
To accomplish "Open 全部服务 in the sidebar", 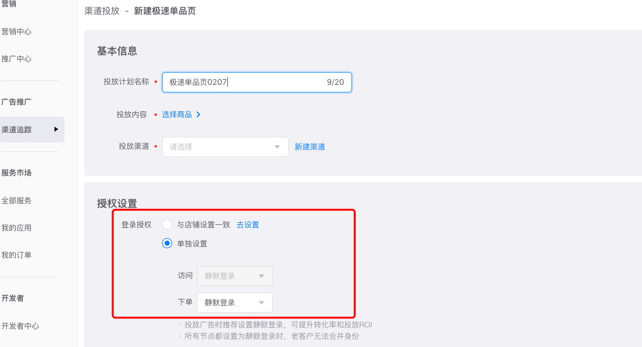I will 16,201.
